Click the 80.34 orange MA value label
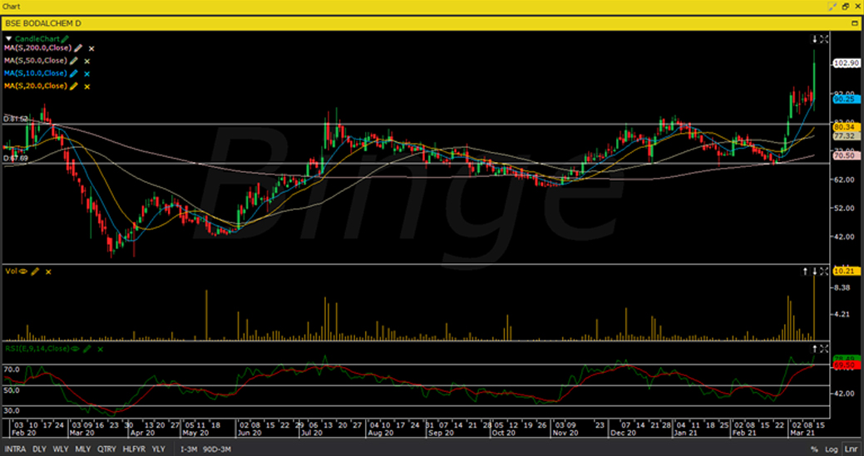864x456 pixels. (x=845, y=127)
